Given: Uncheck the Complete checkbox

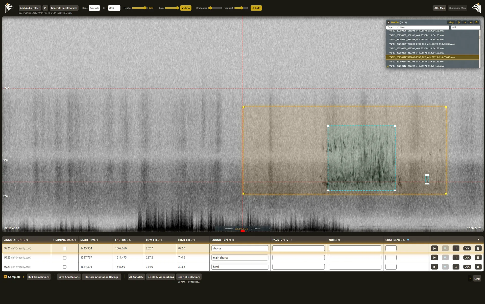Looking at the screenshot, I should 5,277.
